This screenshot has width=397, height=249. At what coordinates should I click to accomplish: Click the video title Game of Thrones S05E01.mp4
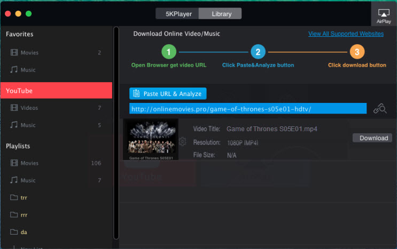coord(271,129)
